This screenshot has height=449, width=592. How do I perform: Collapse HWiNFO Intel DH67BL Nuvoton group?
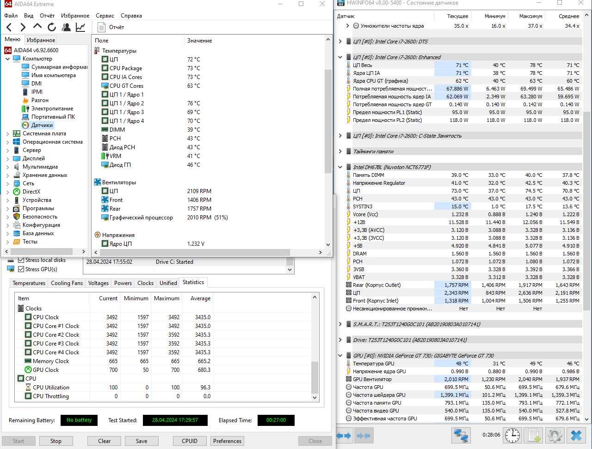point(340,167)
